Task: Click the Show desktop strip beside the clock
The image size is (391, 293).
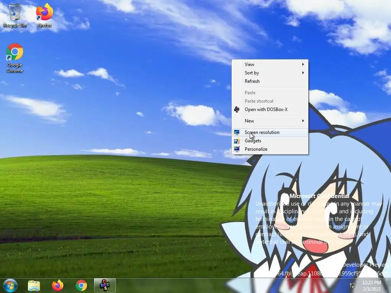Action: [x=388, y=285]
